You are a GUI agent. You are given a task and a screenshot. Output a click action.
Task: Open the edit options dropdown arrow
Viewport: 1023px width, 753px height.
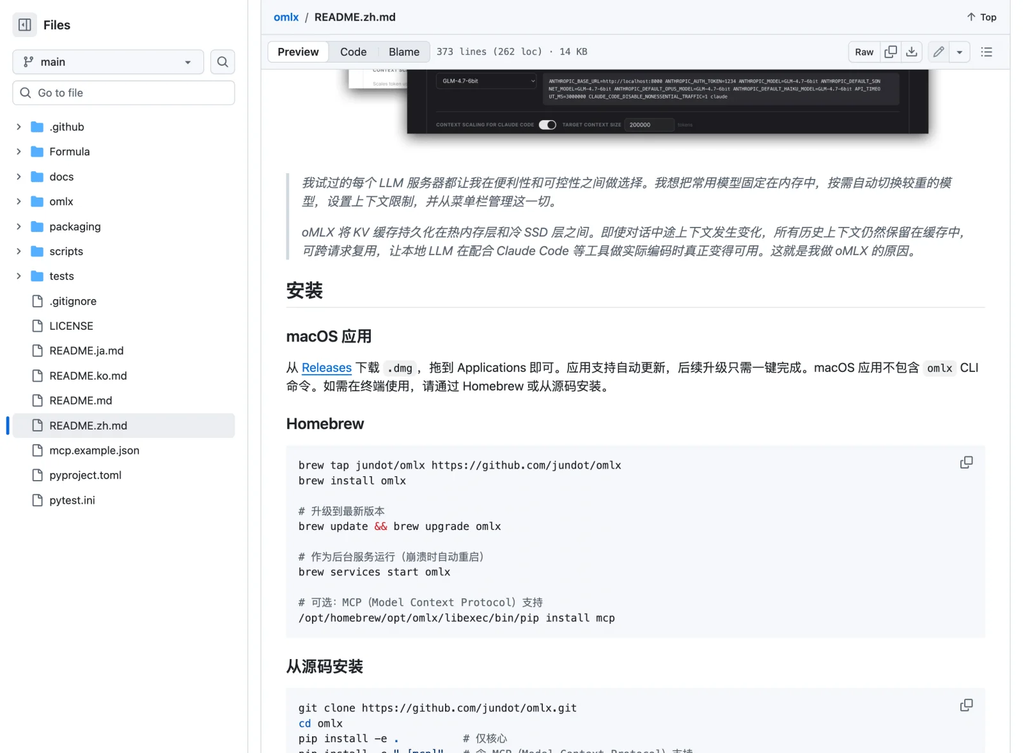click(959, 52)
